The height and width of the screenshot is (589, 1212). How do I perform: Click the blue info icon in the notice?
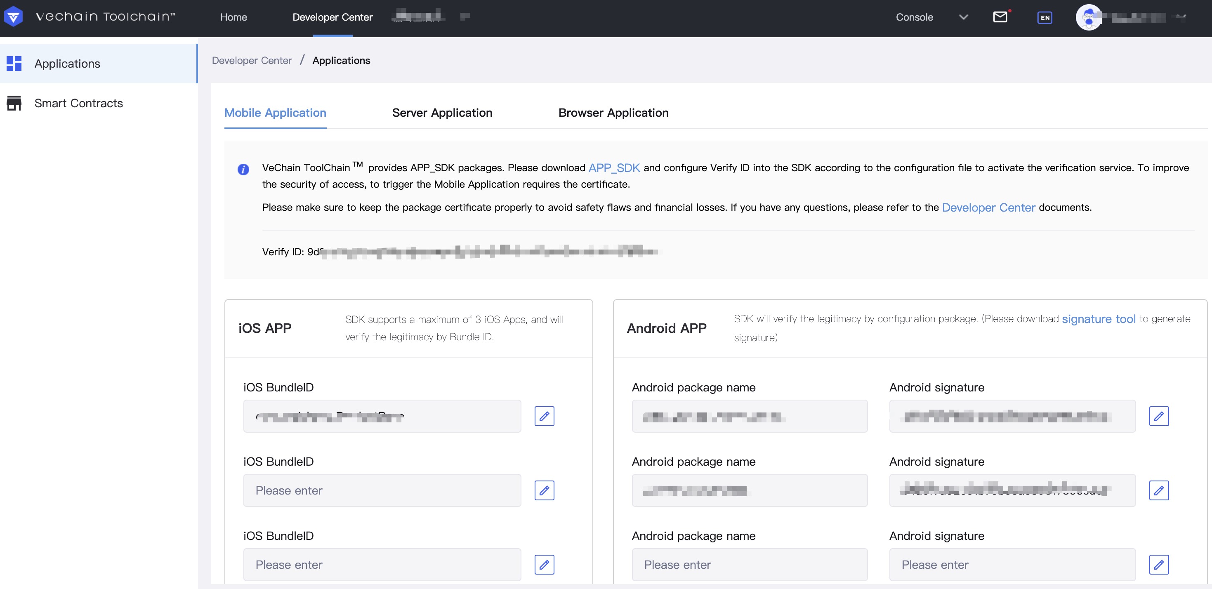[243, 170]
